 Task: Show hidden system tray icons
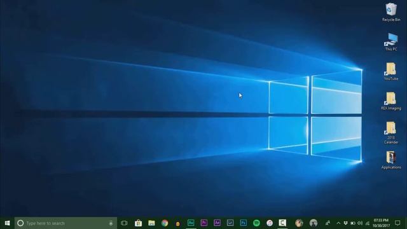(338, 223)
